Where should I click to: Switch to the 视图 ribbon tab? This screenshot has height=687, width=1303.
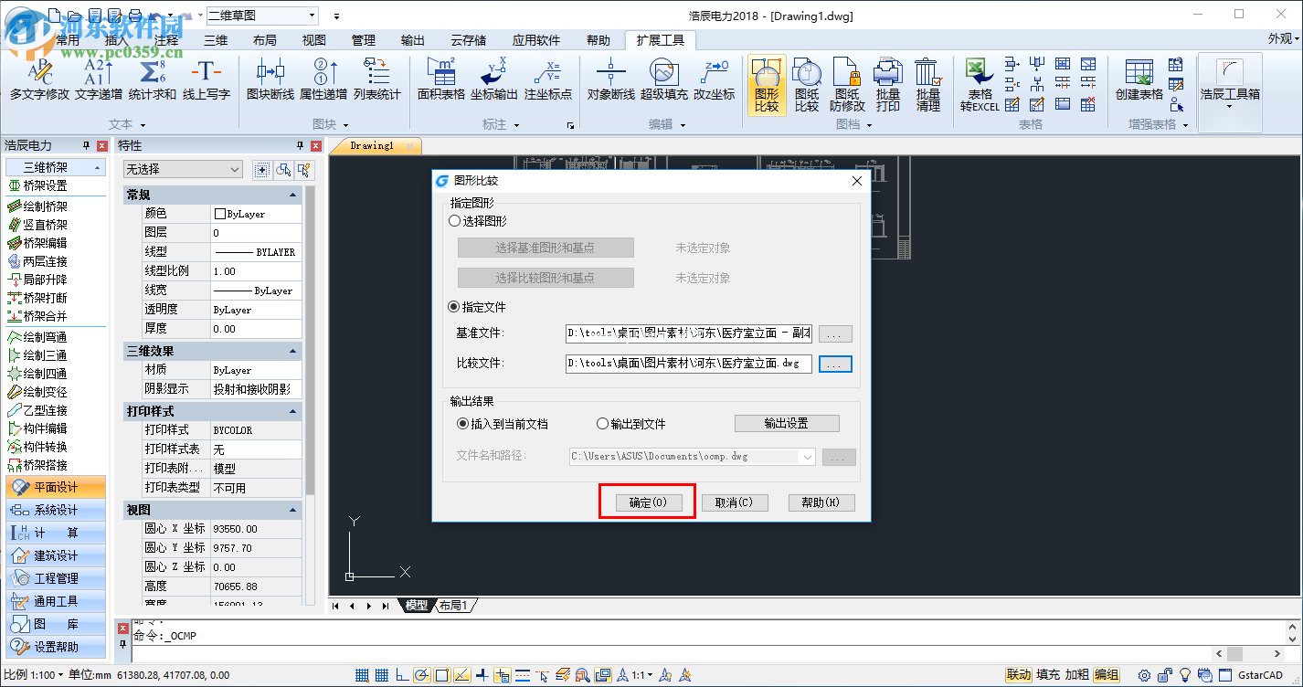(314, 40)
